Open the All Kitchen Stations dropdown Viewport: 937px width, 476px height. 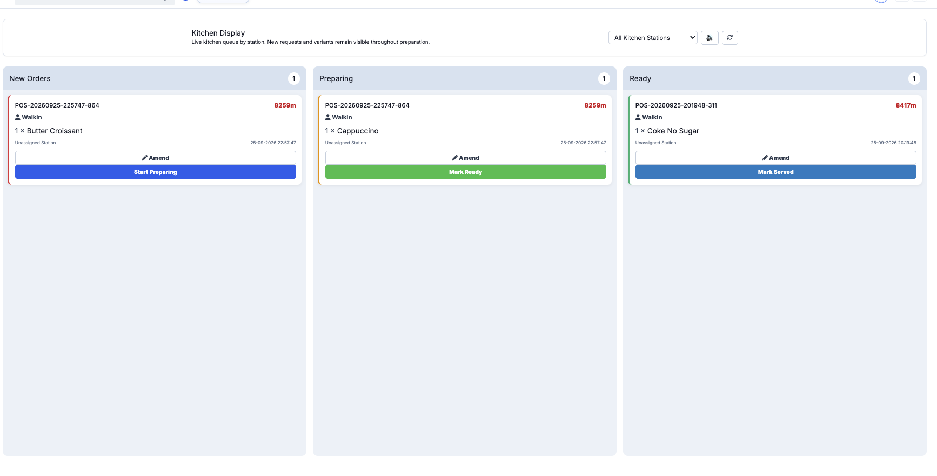[x=653, y=38]
